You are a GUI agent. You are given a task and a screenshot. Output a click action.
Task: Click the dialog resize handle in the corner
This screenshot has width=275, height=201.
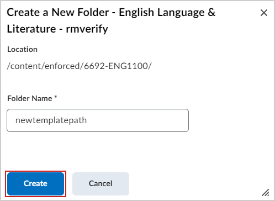click(266, 193)
